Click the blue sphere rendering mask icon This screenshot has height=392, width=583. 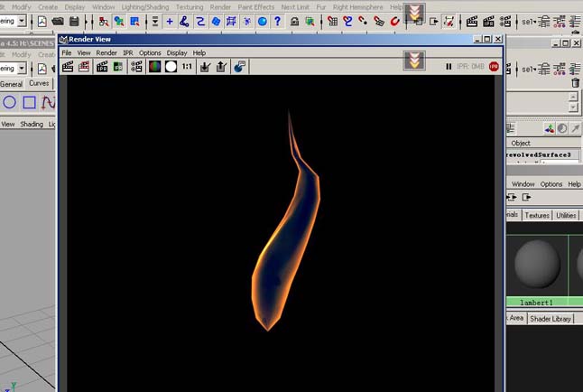pos(263,22)
